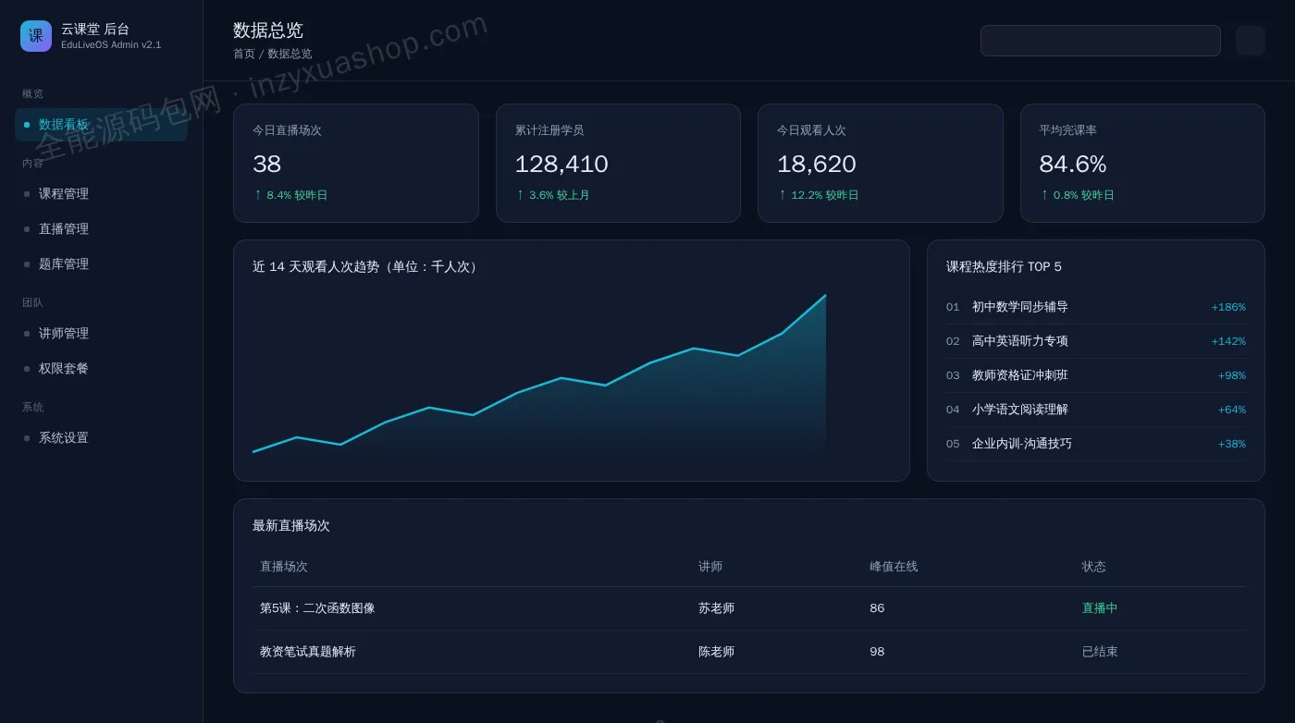Click the square button beside the search box
Screen dimensions: 1295x723
coord(1251,41)
